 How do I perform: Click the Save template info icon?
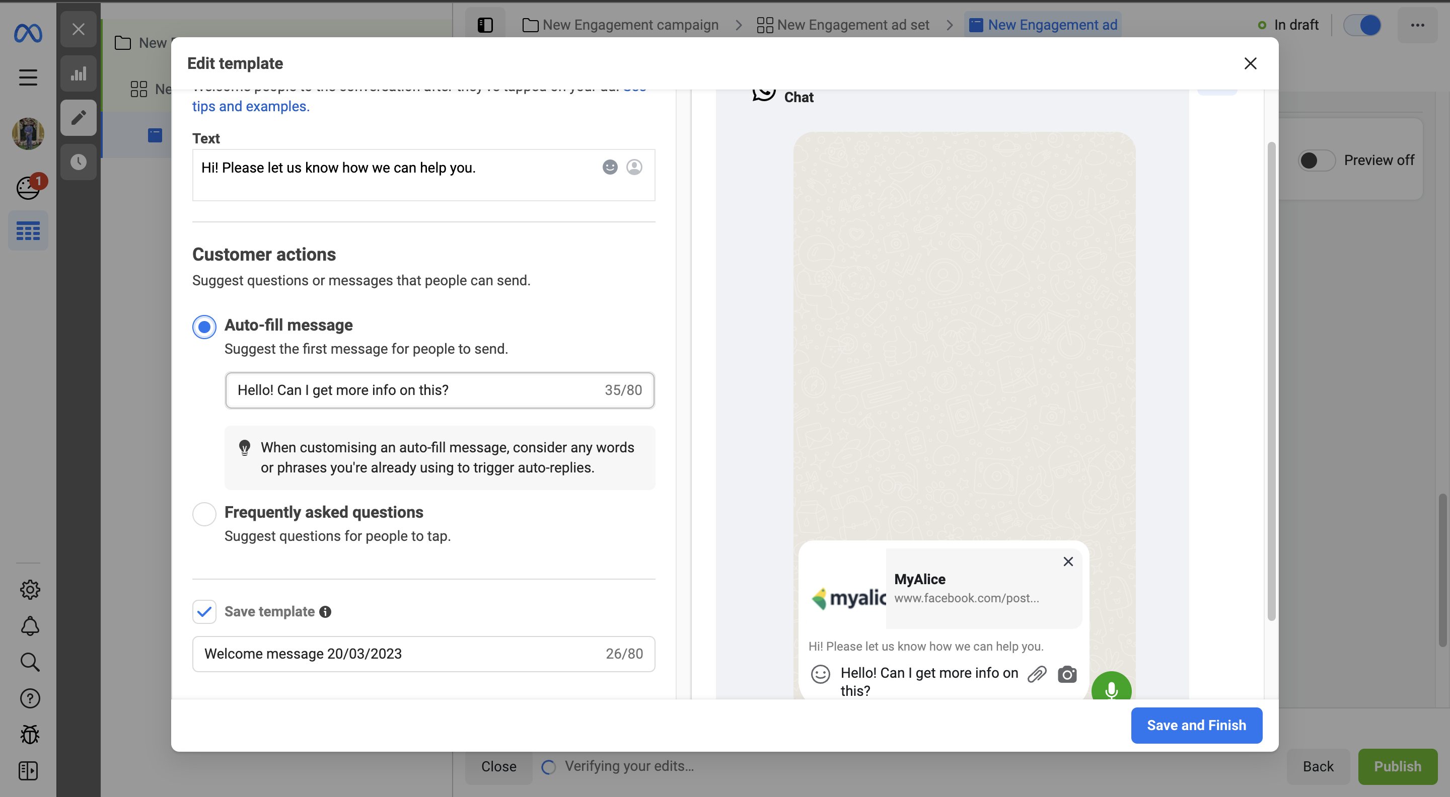[x=325, y=611]
